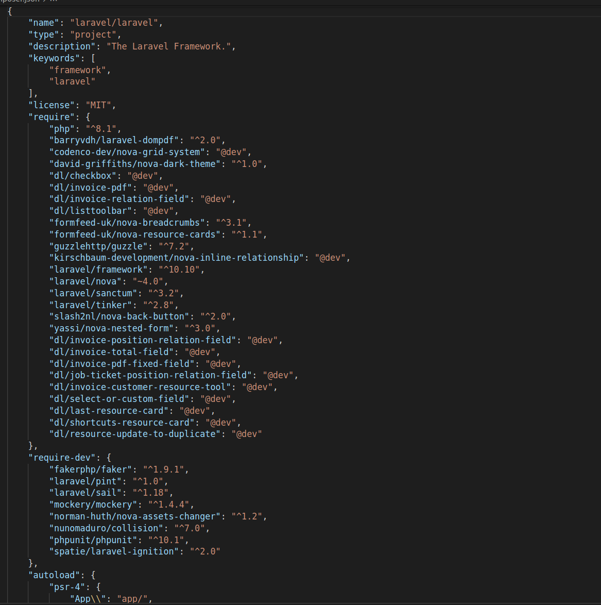The width and height of the screenshot is (601, 605).
Task: Click the laravel/framework "^10.10" version
Action: pyautogui.click(x=179, y=269)
